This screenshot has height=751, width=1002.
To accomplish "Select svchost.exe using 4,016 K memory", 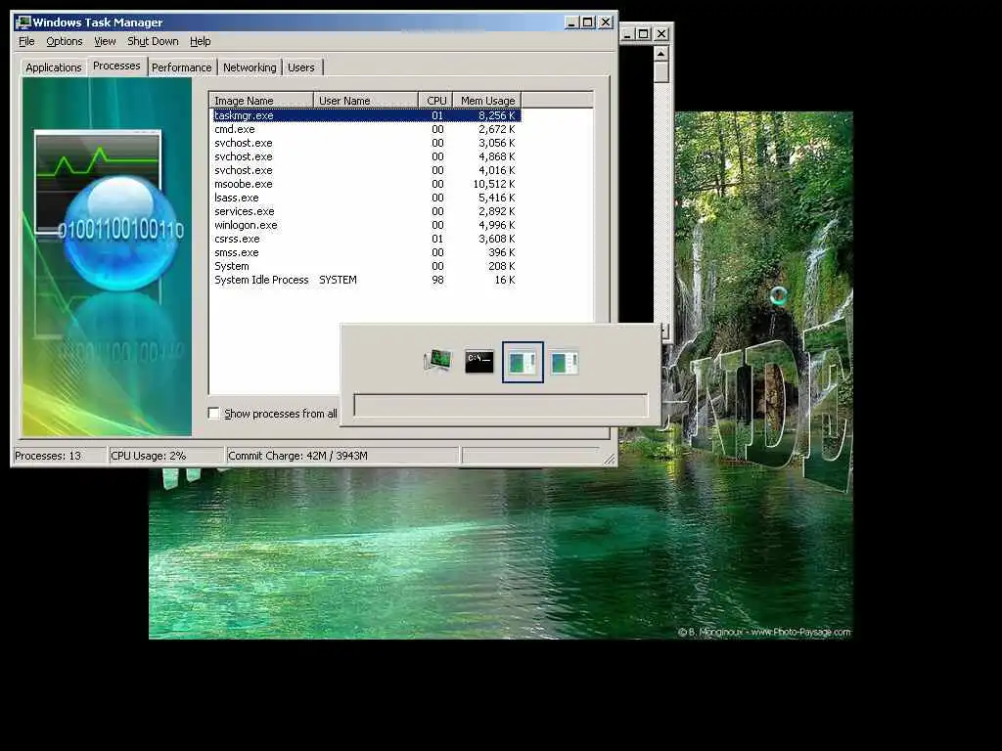I will click(x=366, y=170).
